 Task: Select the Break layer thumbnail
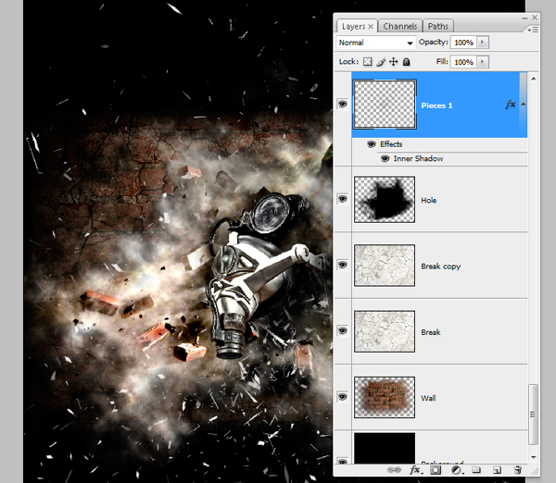pos(385,331)
